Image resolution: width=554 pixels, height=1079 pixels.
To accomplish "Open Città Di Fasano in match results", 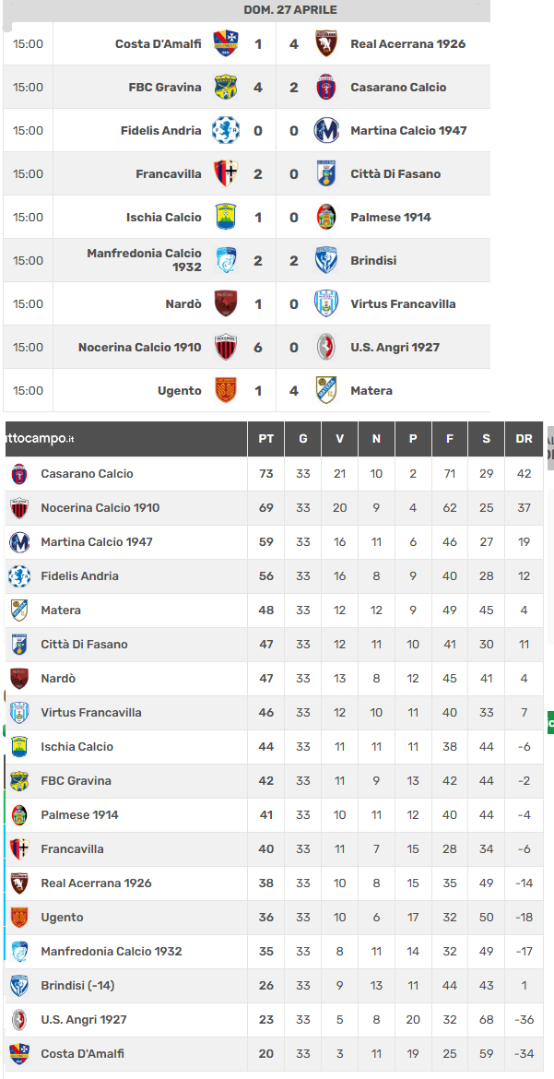I will pos(395,174).
